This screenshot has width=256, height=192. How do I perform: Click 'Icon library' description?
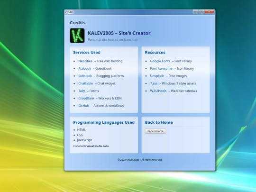[185, 68]
